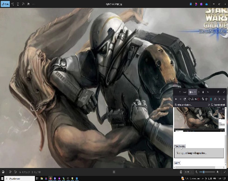Click the captured image placeholder box

[x=199, y=153]
